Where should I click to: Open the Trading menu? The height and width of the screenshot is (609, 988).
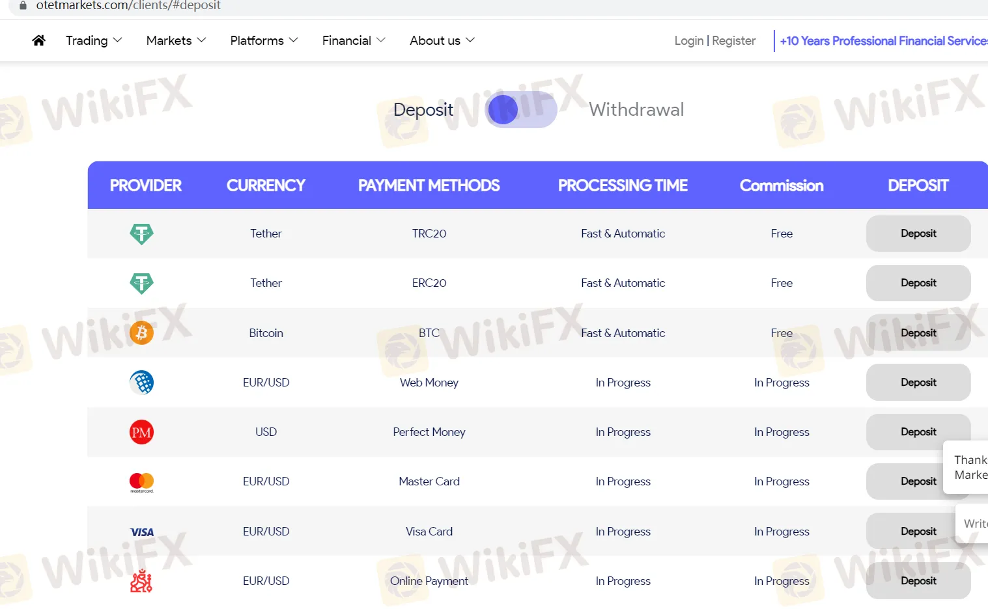click(x=94, y=40)
